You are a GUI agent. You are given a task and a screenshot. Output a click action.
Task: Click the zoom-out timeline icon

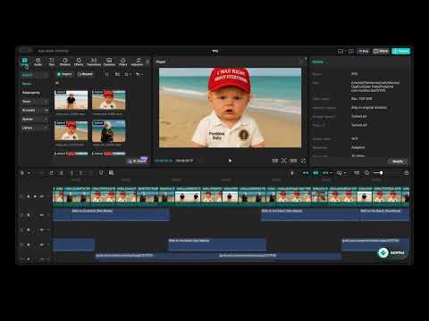pos(366,173)
